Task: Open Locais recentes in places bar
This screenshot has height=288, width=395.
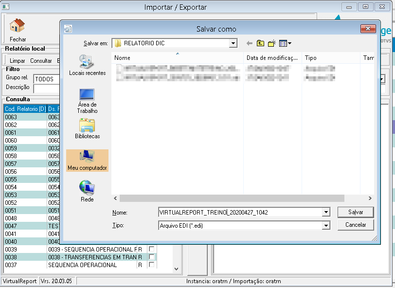Action: pyautogui.click(x=87, y=66)
